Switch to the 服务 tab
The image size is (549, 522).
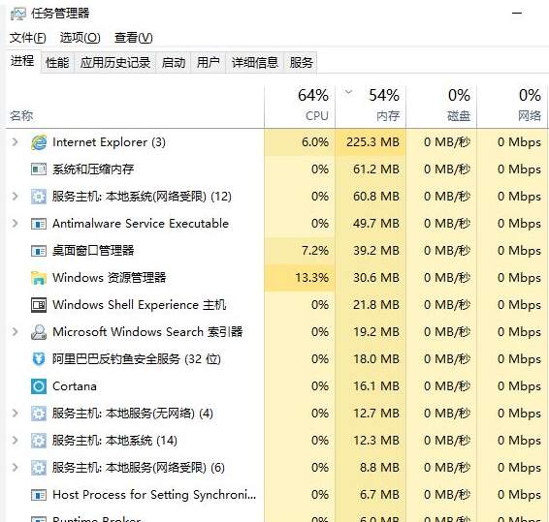(301, 63)
